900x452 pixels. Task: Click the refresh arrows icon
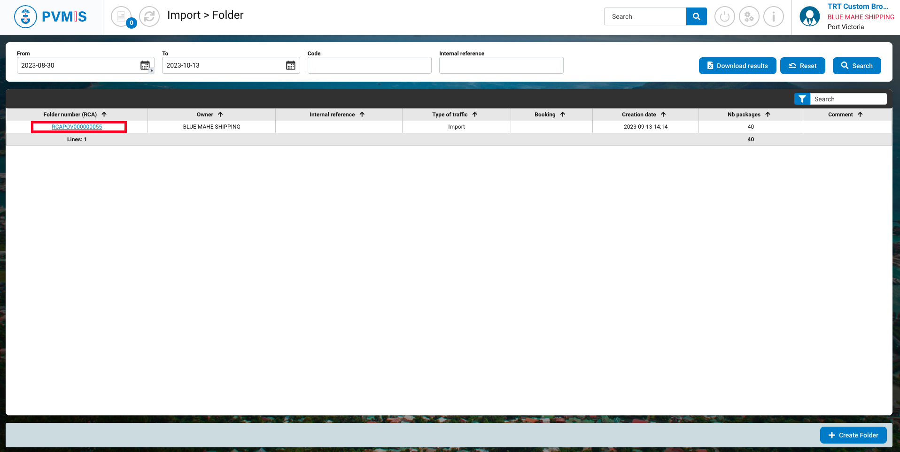pyautogui.click(x=149, y=17)
